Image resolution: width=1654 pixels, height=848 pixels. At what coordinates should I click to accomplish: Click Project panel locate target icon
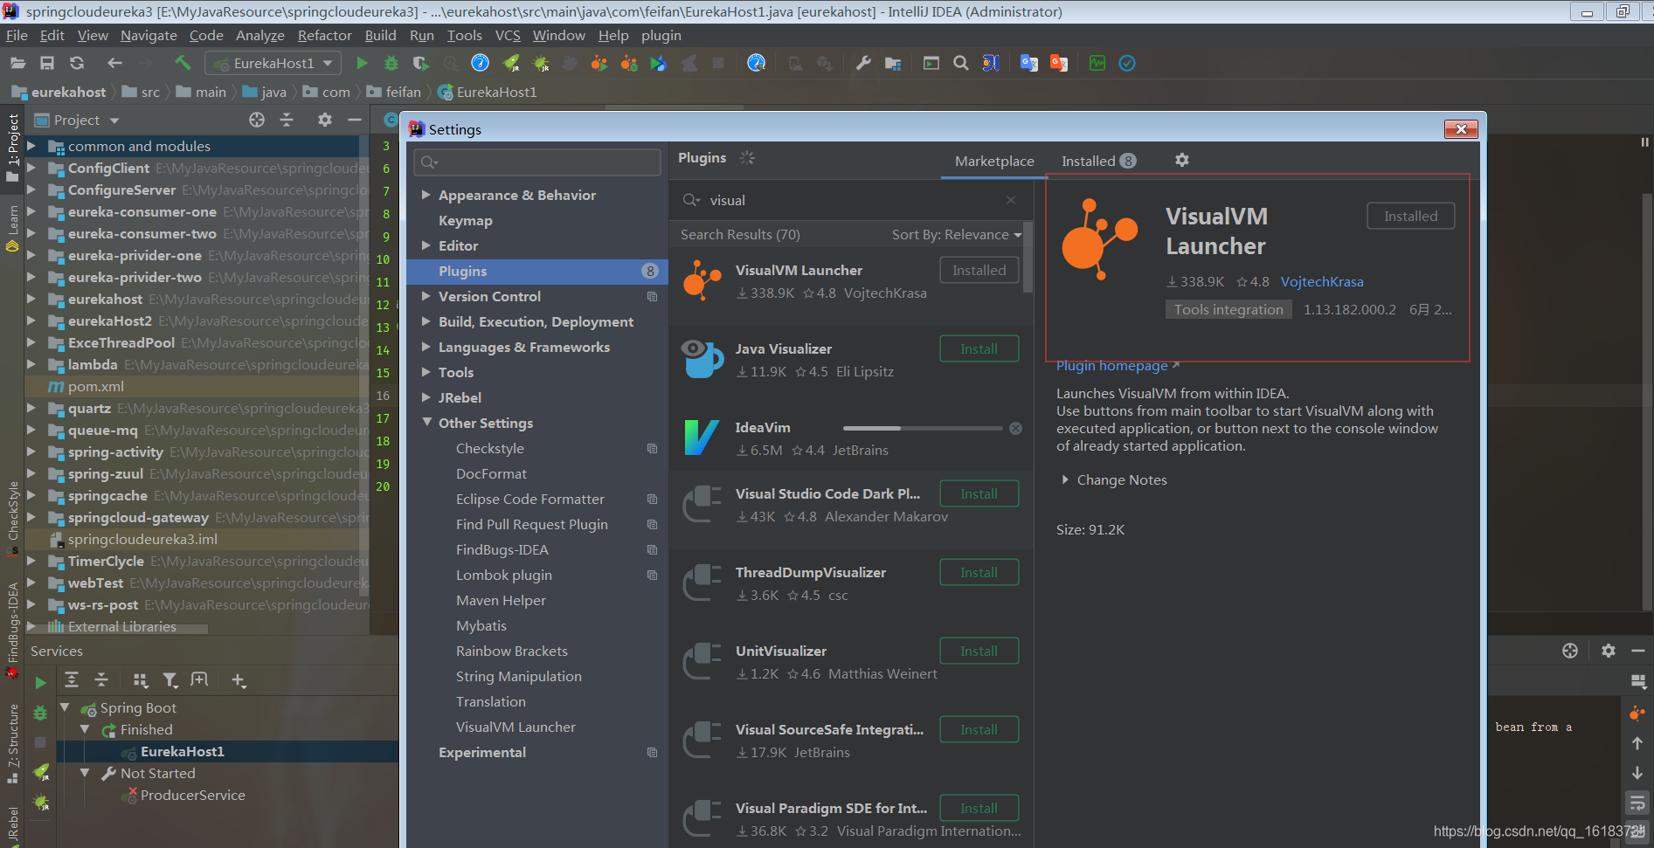(x=257, y=120)
